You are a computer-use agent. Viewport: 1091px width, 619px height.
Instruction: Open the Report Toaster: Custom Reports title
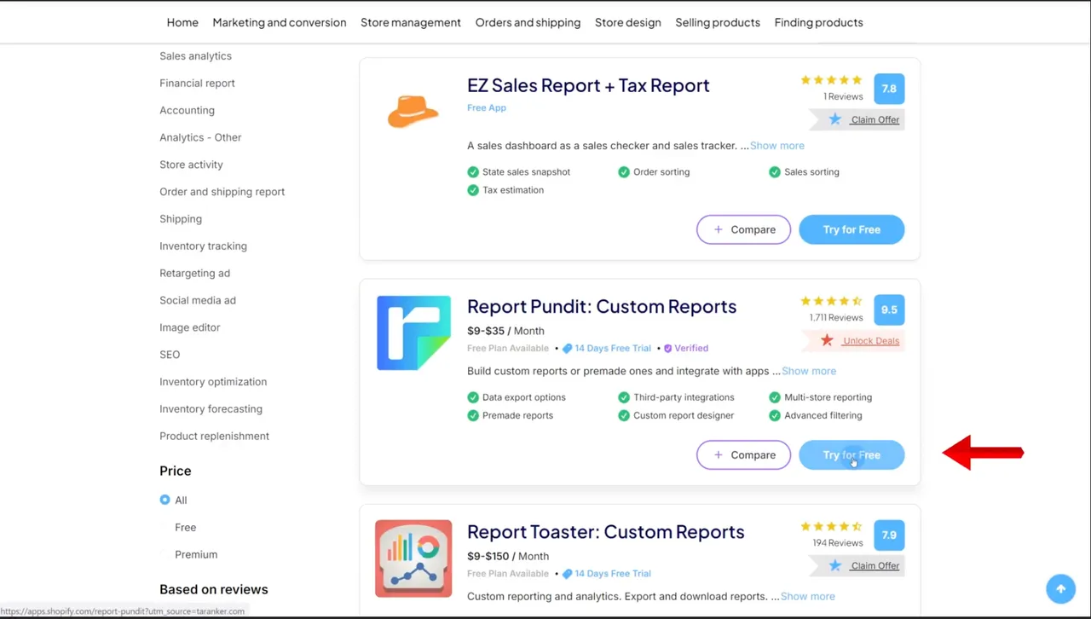click(x=606, y=531)
